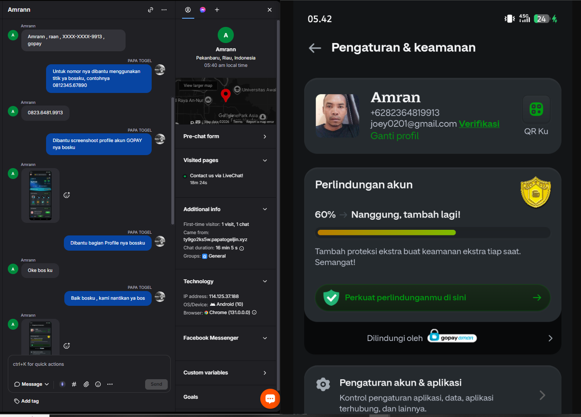Open the emoji picker in message toolbar
Screen dimensions: 581x417
click(98, 384)
